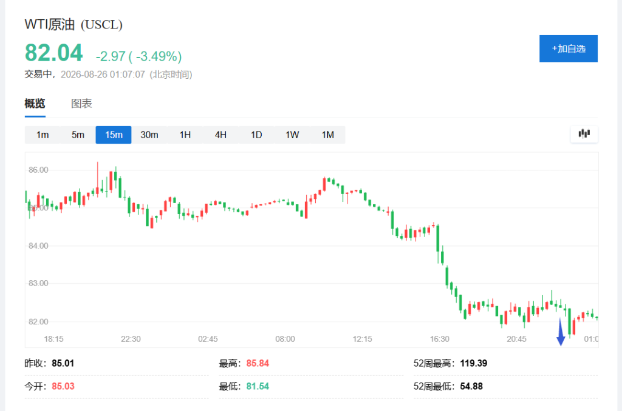
Task: Click the 最高 value 85.84
Action: point(258,363)
